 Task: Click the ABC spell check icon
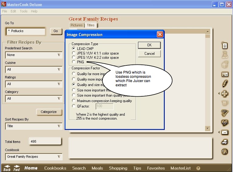[225, 113]
